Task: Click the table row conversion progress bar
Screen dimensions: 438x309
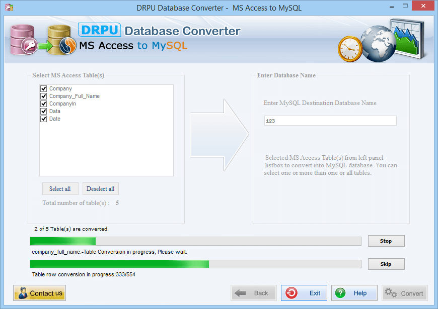Action: pyautogui.click(x=195, y=264)
